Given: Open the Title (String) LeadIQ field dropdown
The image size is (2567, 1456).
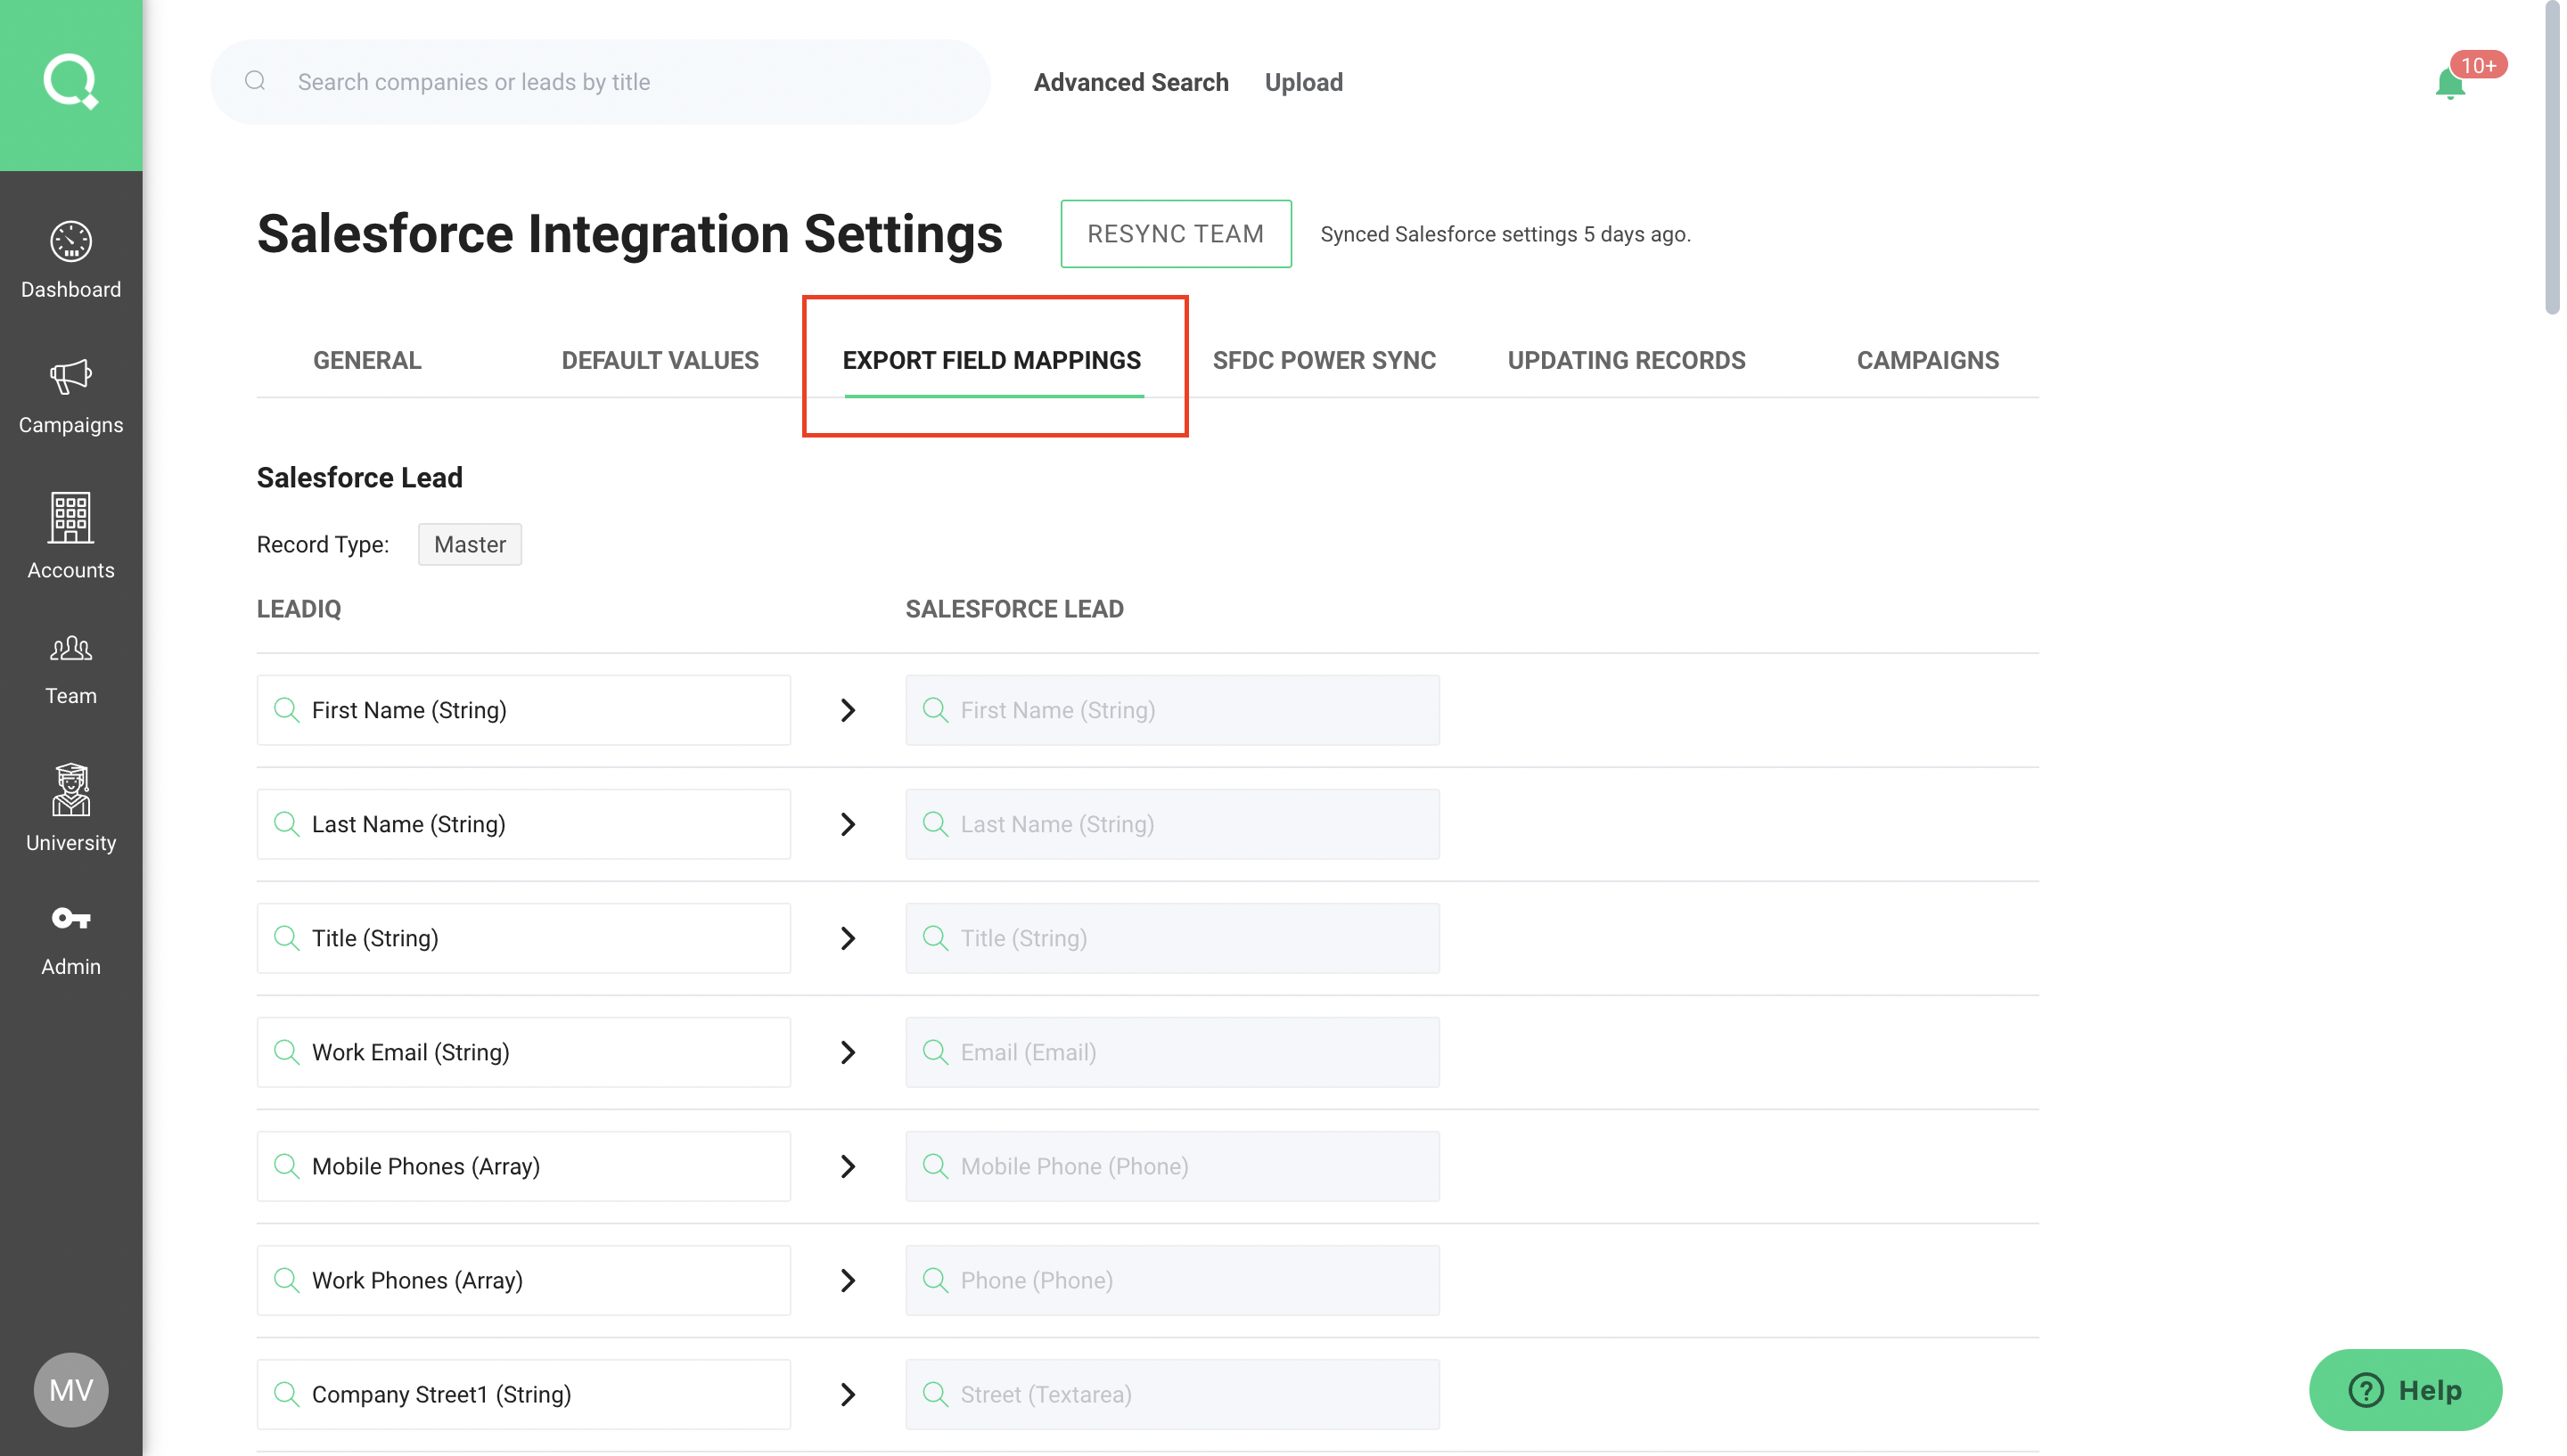Looking at the screenshot, I should click(x=523, y=938).
